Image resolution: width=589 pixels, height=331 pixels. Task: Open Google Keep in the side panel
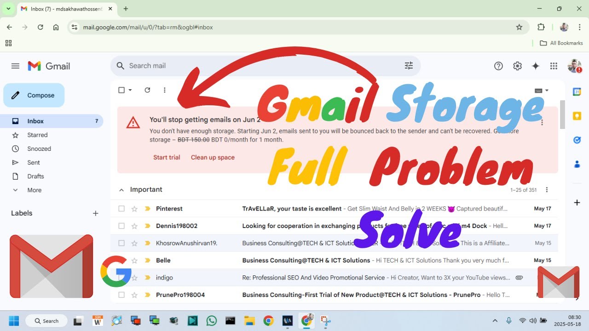pyautogui.click(x=577, y=116)
